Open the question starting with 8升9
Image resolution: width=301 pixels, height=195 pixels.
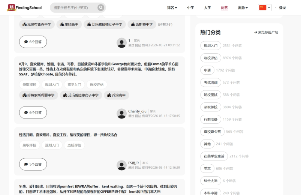[x=99, y=69]
